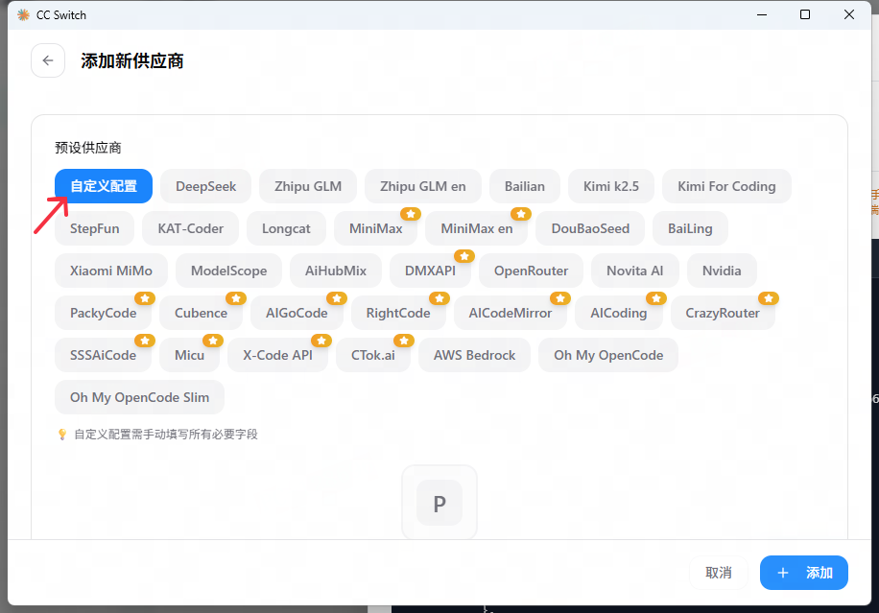This screenshot has height=613, width=879.
Task: Choose the KAT-Coder preset
Action: [191, 228]
